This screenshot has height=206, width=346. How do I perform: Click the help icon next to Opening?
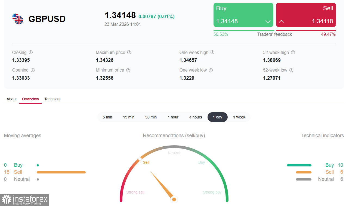point(33,70)
